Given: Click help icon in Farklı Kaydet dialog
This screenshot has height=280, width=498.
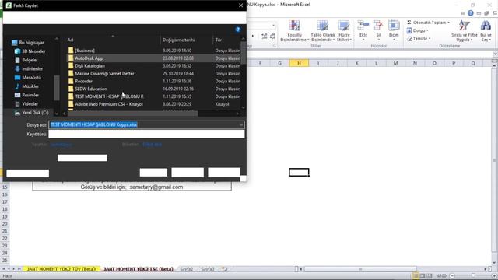Looking at the screenshot, I should point(238,30).
